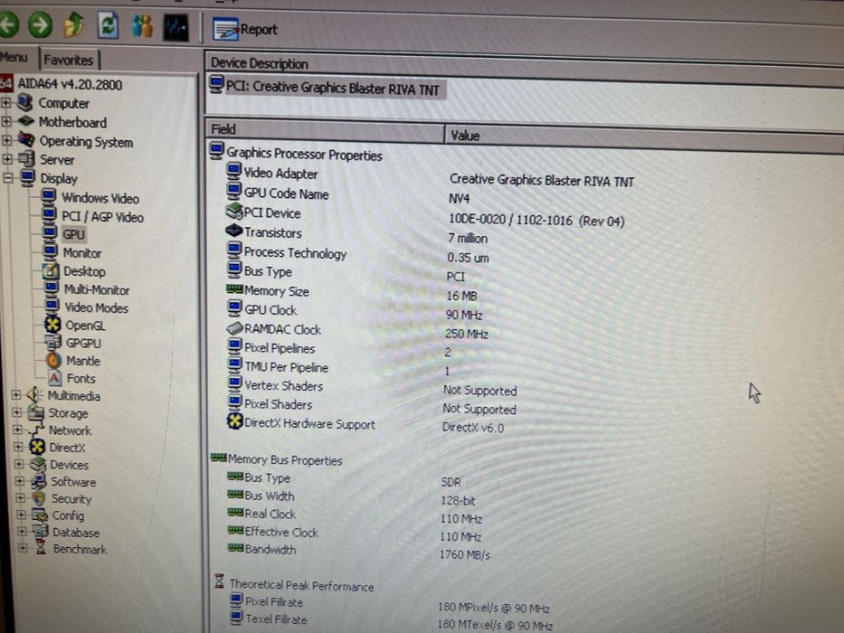Click the Server icon in tree
This screenshot has width=844, height=633.
(26, 159)
